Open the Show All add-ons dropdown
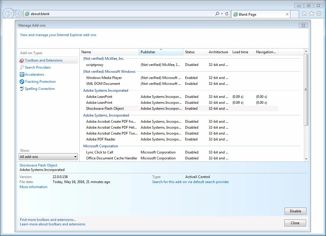The width and height of the screenshot is (326, 236). tap(48, 157)
